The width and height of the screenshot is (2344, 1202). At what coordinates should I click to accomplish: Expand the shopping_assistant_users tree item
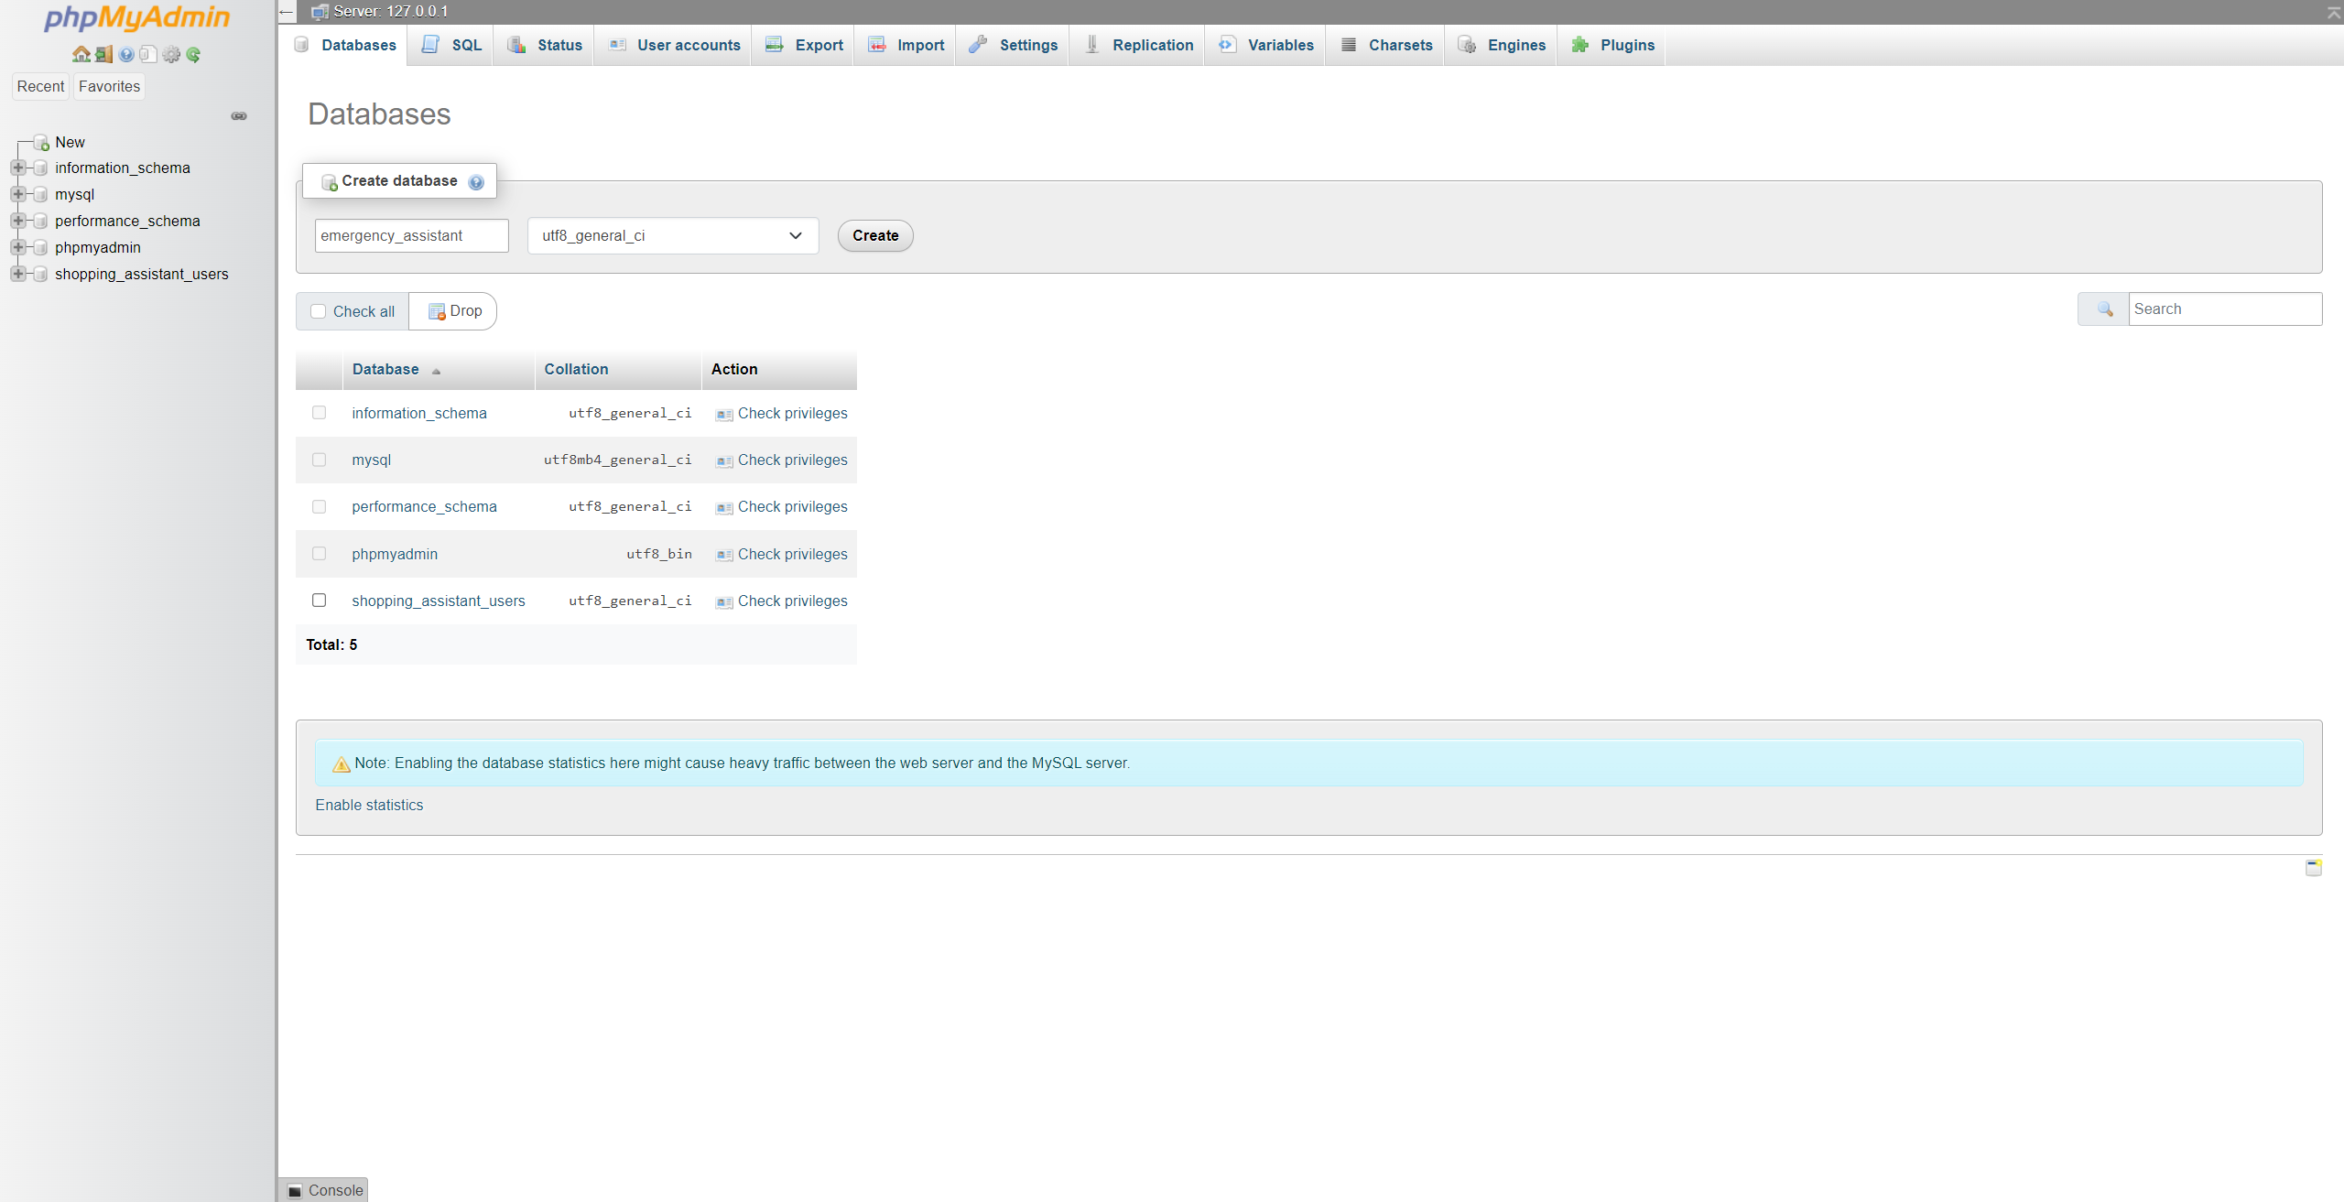pos(16,273)
